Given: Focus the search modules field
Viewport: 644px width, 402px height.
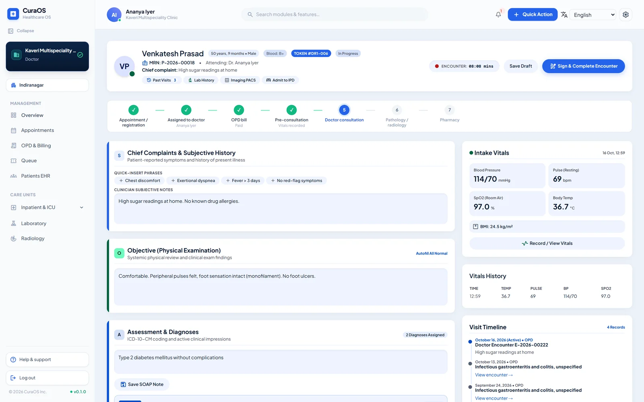Looking at the screenshot, I should [335, 14].
